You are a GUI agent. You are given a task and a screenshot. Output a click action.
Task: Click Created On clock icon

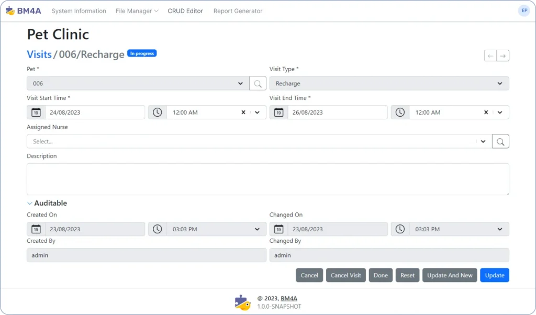tap(157, 229)
